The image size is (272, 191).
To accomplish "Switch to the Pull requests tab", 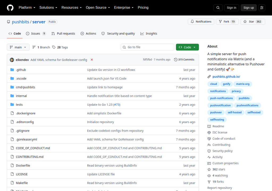I will [x=63, y=34].
